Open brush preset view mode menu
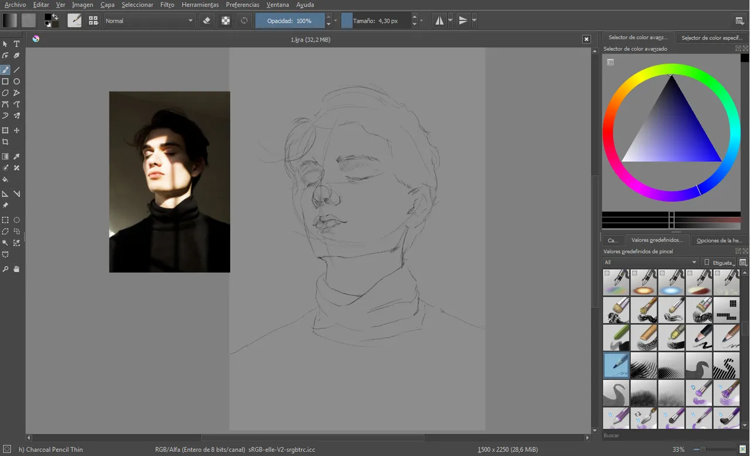Screen dimensions: 750x456 743,262
